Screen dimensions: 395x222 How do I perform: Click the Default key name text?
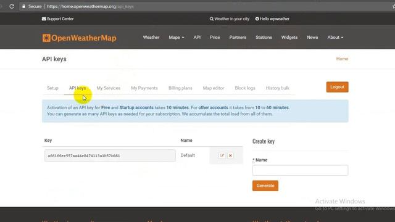[188, 155]
